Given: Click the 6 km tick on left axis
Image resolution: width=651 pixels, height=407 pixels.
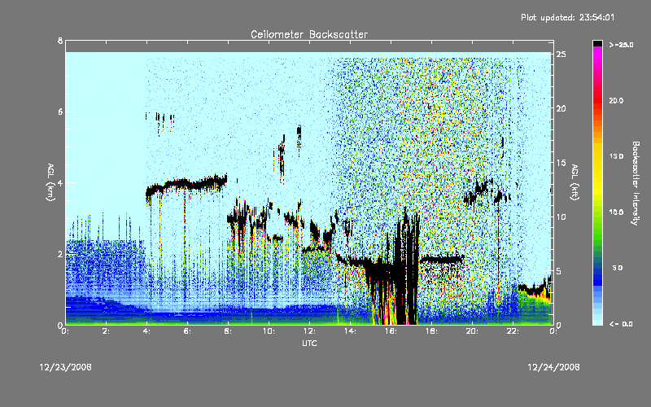Looking at the screenshot, I should (x=60, y=112).
